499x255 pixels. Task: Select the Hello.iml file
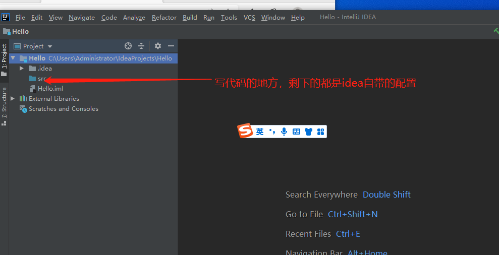tap(50, 88)
